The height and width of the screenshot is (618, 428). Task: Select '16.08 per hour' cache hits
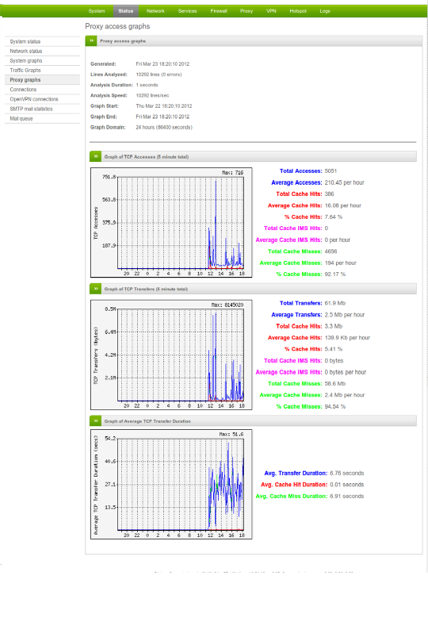point(343,205)
